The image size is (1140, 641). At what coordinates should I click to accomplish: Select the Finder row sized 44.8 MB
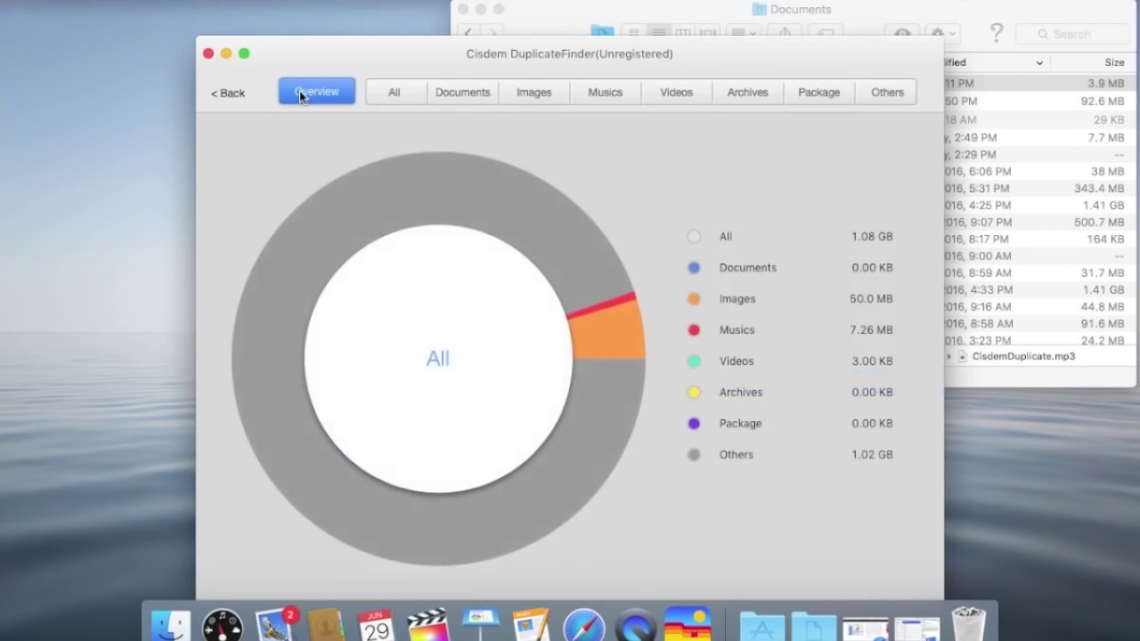pyautogui.click(x=1040, y=307)
